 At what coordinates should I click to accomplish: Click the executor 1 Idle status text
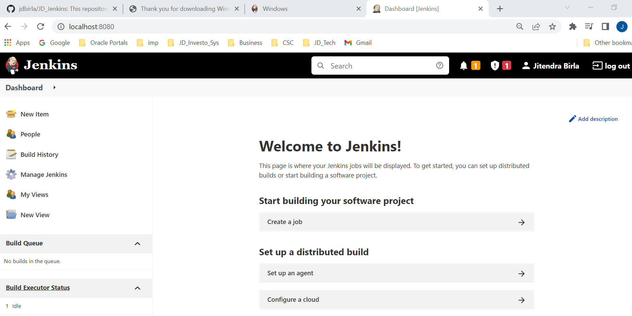coord(14,306)
